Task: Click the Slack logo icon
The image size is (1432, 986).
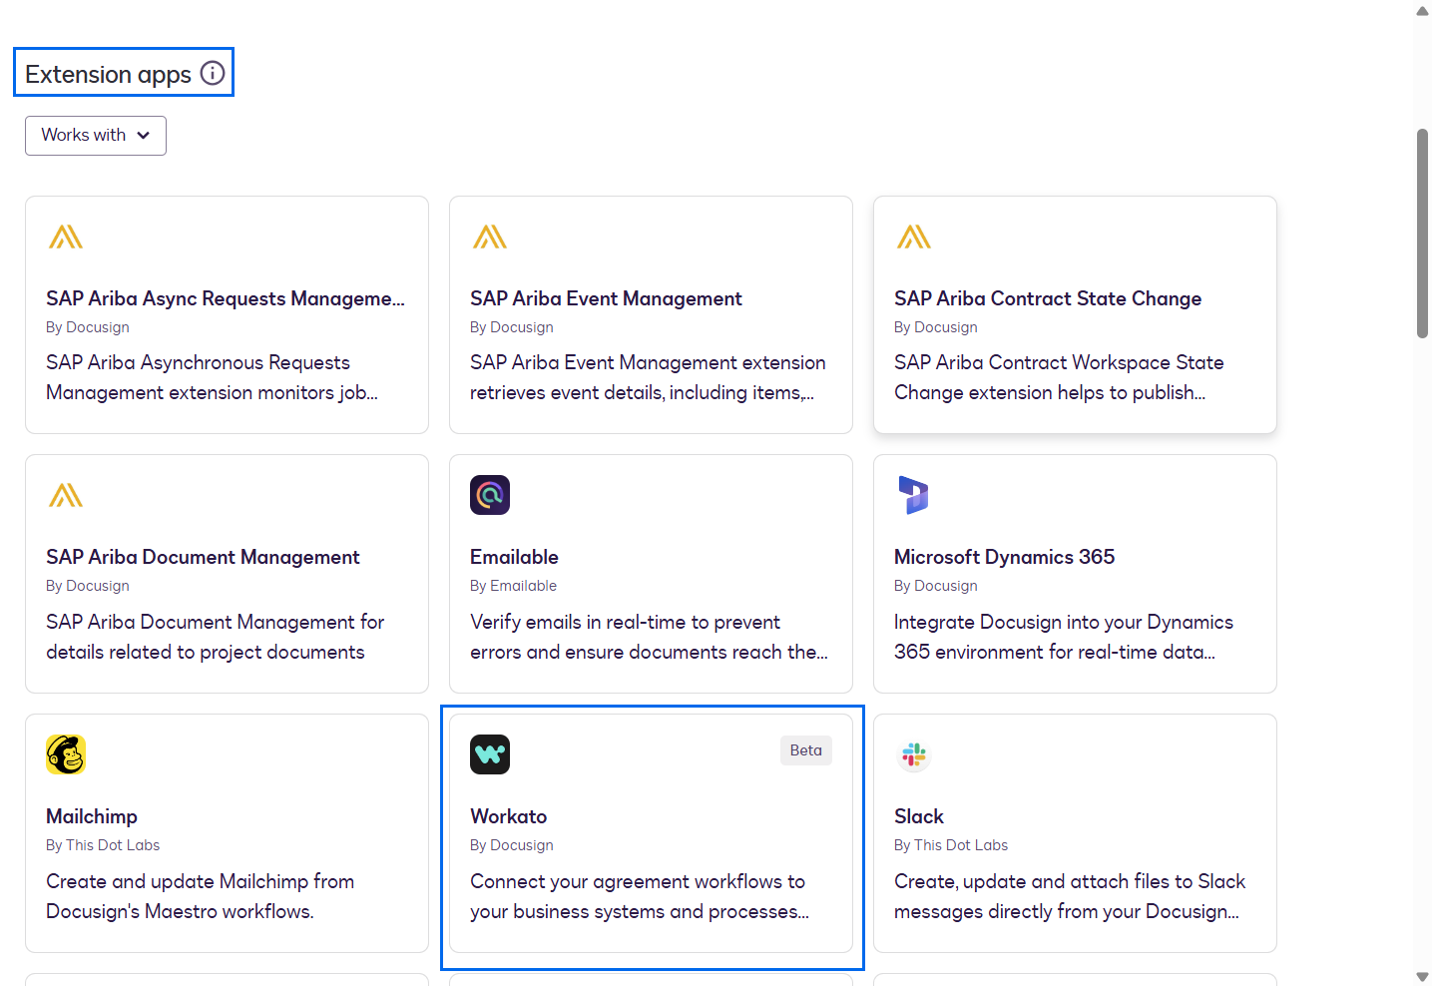Action: point(914,754)
